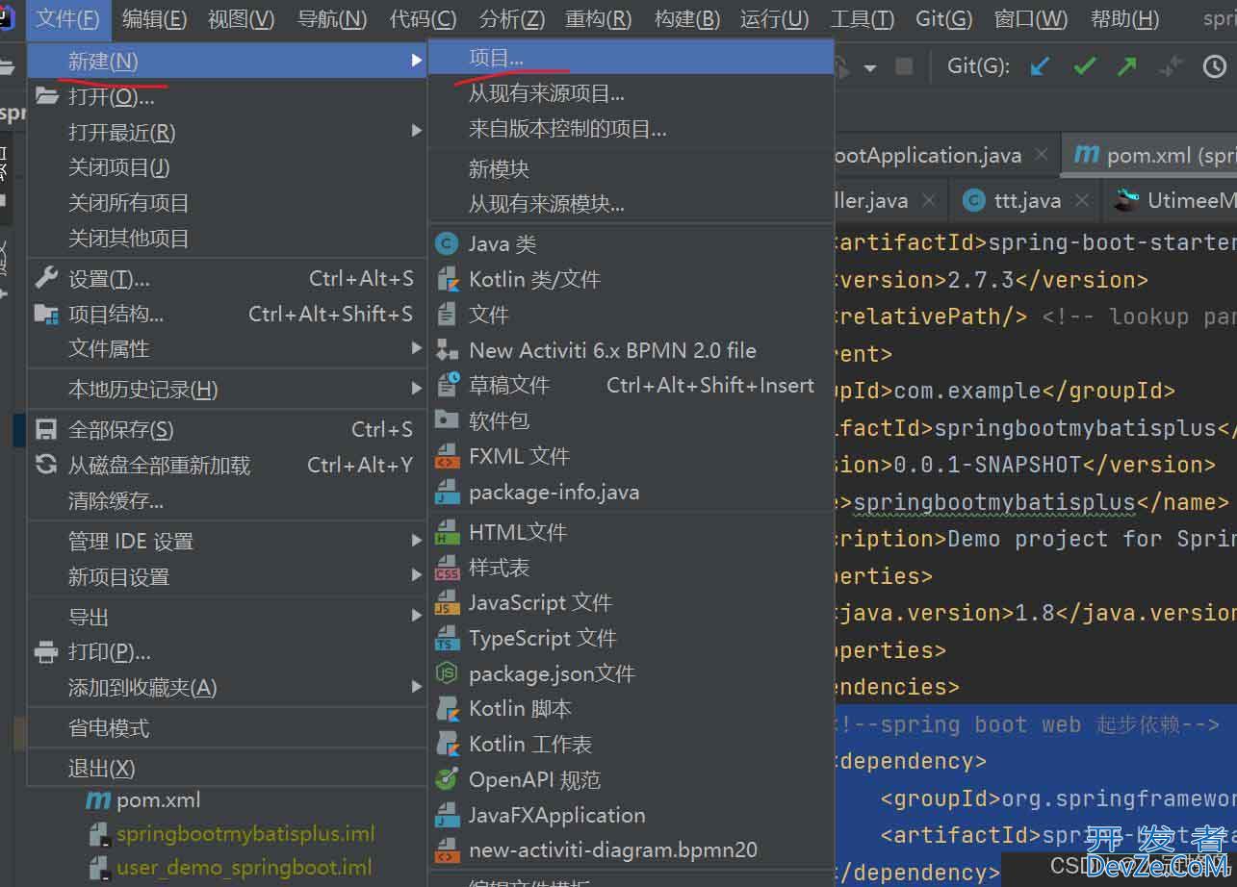Select user_demo_springboot.iml in project tree
The width and height of the screenshot is (1237, 887).
coord(245,868)
